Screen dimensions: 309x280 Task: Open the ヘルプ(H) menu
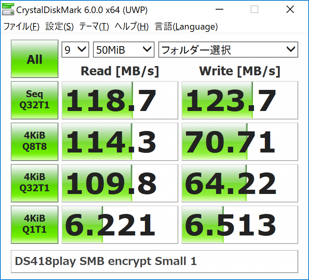pyautogui.click(x=131, y=27)
